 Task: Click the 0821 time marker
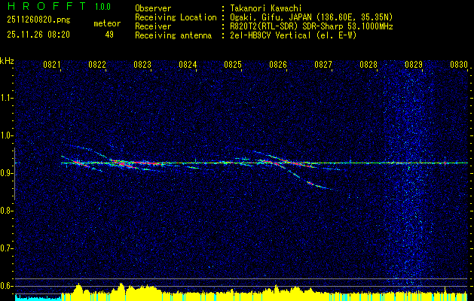pyautogui.click(x=52, y=64)
